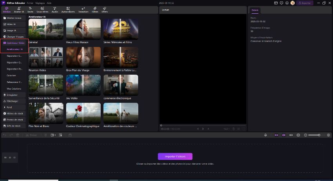The image size is (333, 181).
Task: Choose the Réunion Vidéo thumbnail
Action: [x=46, y=57]
